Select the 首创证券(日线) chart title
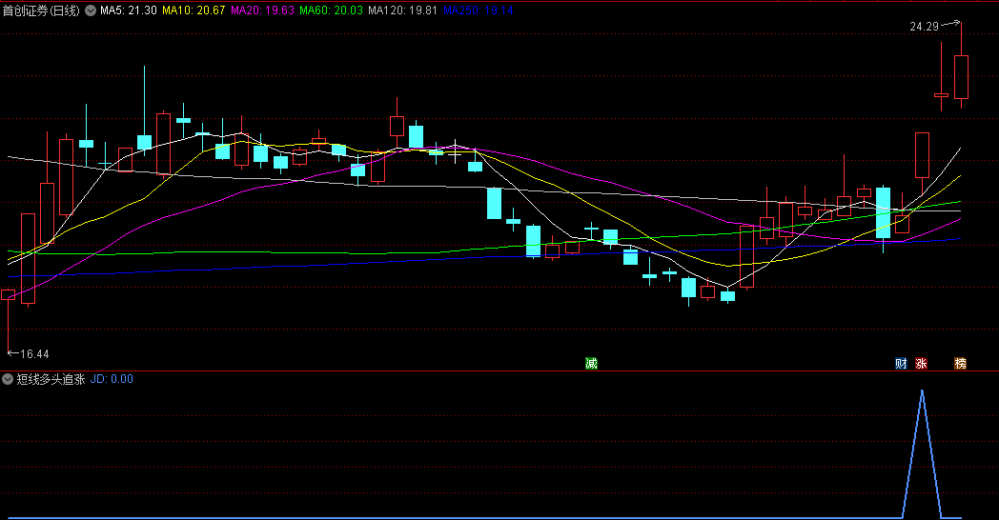This screenshot has height=520, width=999. click(41, 10)
